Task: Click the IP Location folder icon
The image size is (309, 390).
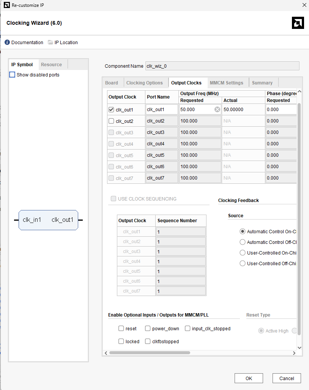Action: (50, 43)
